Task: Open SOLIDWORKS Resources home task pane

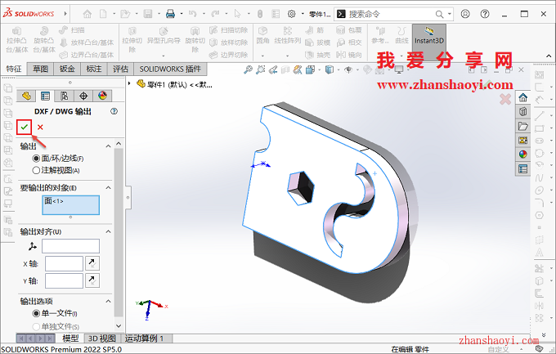Action: point(523,97)
